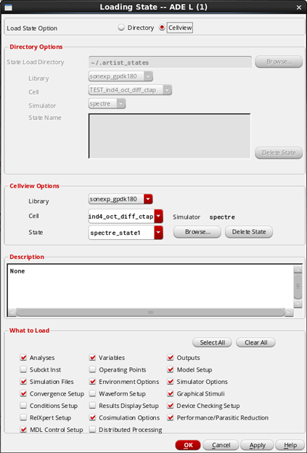307x453 pixels.
Task: Click the Description vertical scrollbar down arrow
Action: (x=298, y=304)
